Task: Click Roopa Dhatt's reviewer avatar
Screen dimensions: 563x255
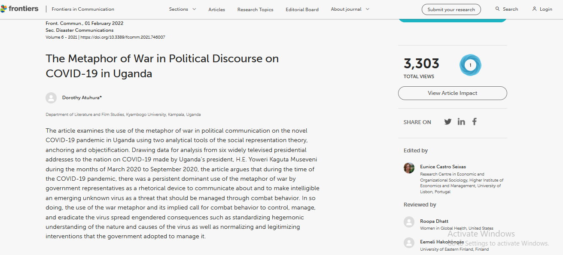Action: 409,222
